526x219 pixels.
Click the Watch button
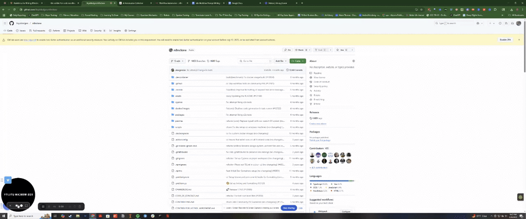click(x=301, y=50)
